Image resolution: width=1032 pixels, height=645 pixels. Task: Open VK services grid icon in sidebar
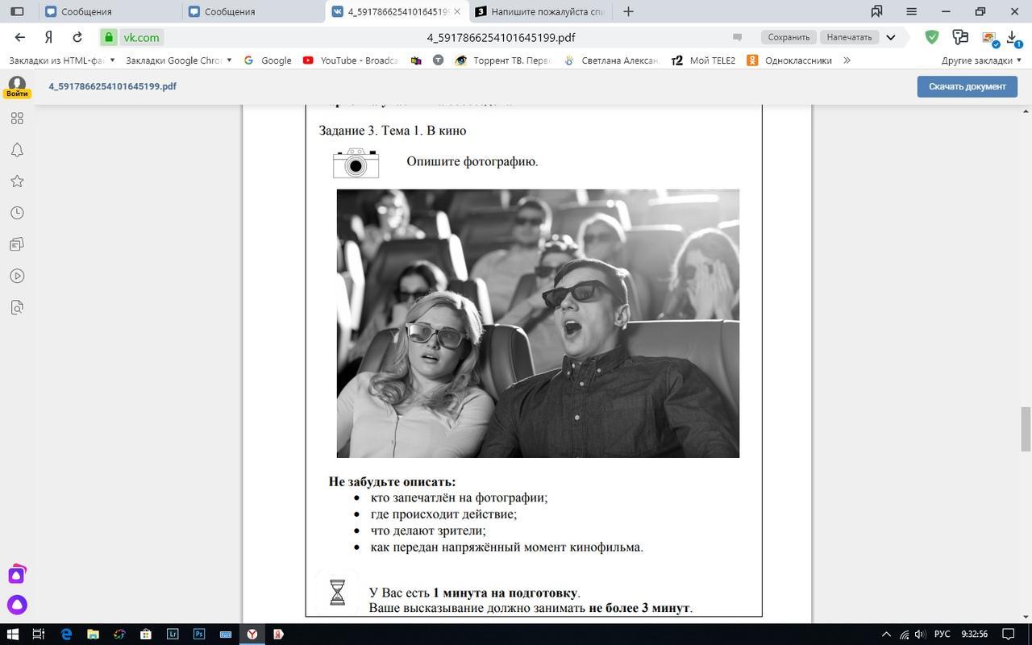[x=17, y=119]
